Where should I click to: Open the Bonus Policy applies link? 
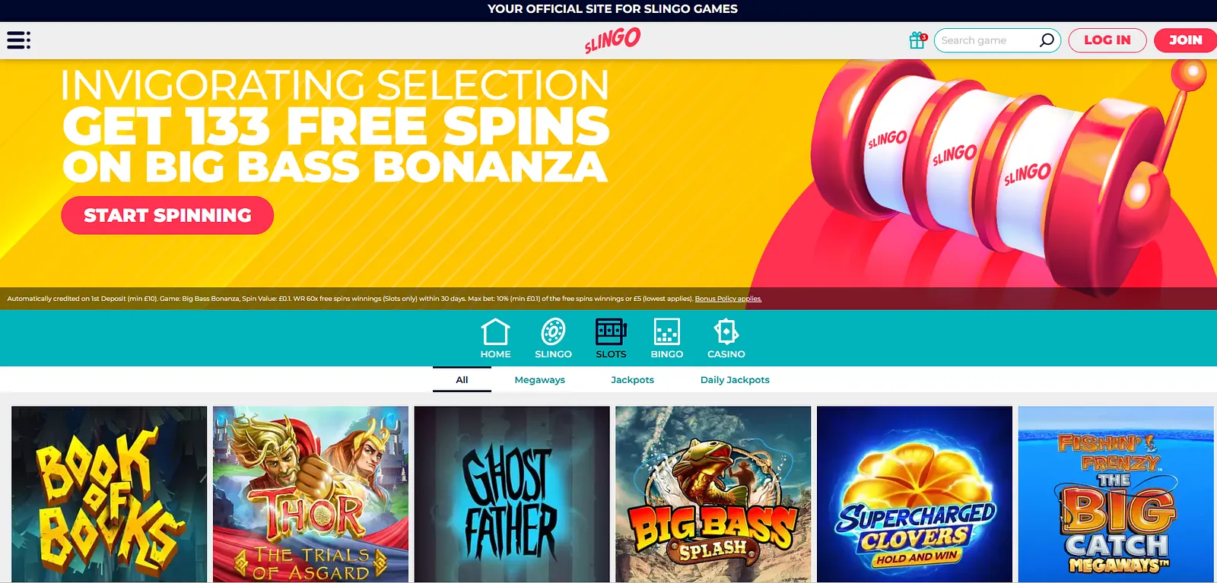[728, 299]
